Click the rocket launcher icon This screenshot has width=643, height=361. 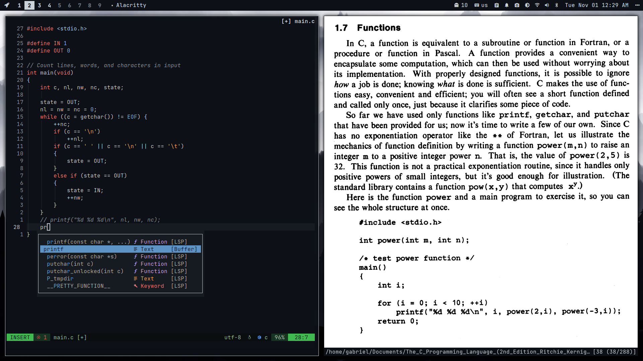pos(7,5)
